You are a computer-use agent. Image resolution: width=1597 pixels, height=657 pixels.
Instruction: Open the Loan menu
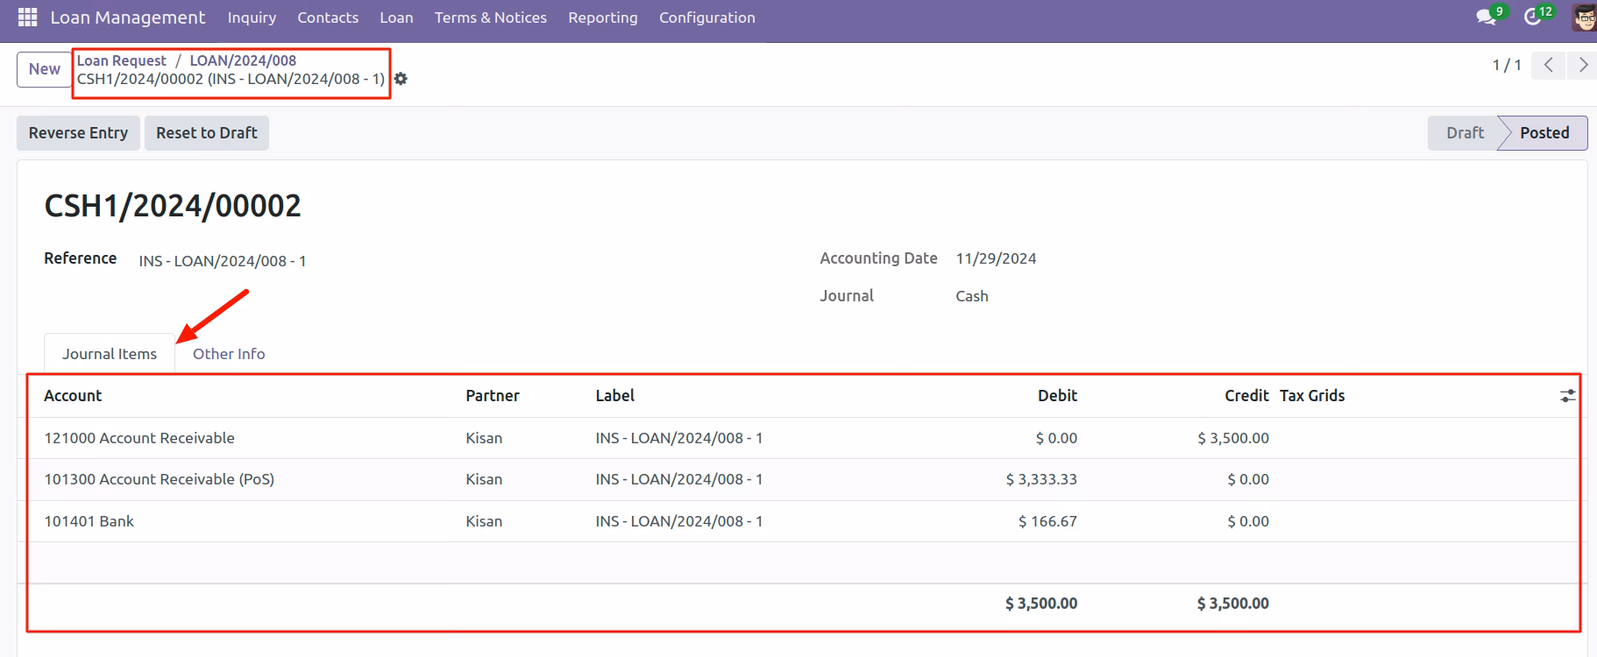(x=396, y=18)
